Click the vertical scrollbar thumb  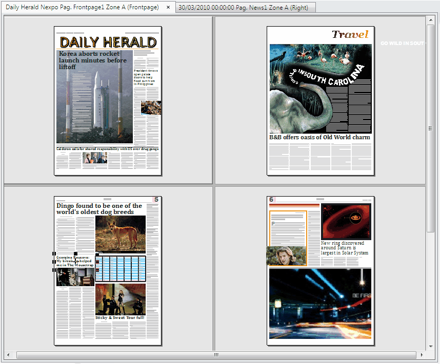click(430, 129)
